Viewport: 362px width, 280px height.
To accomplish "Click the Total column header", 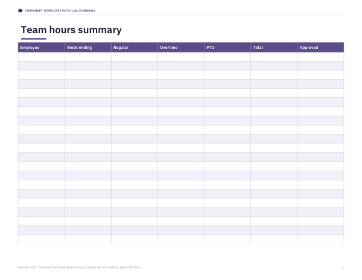I will click(274, 47).
